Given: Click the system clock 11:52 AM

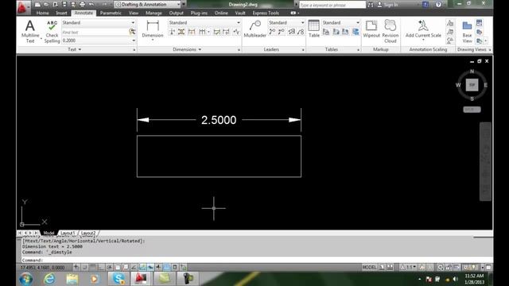Looking at the screenshot, I should coord(474,276).
